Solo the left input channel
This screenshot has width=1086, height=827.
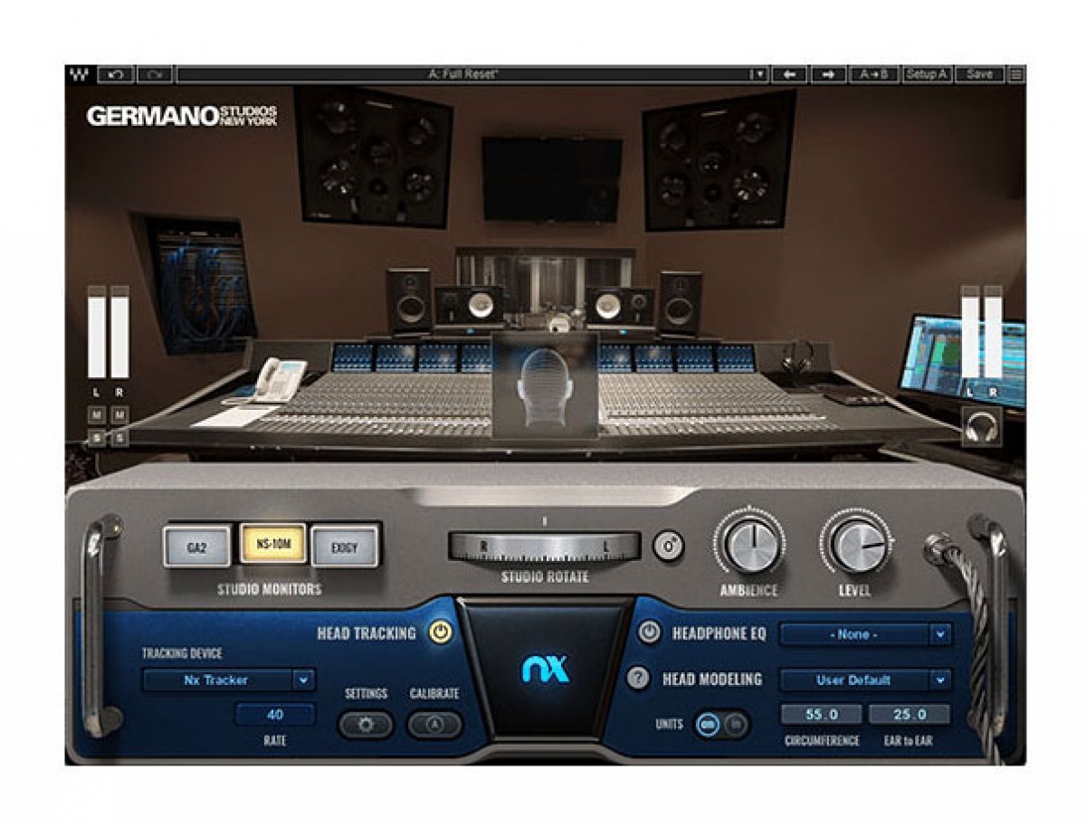[96, 438]
